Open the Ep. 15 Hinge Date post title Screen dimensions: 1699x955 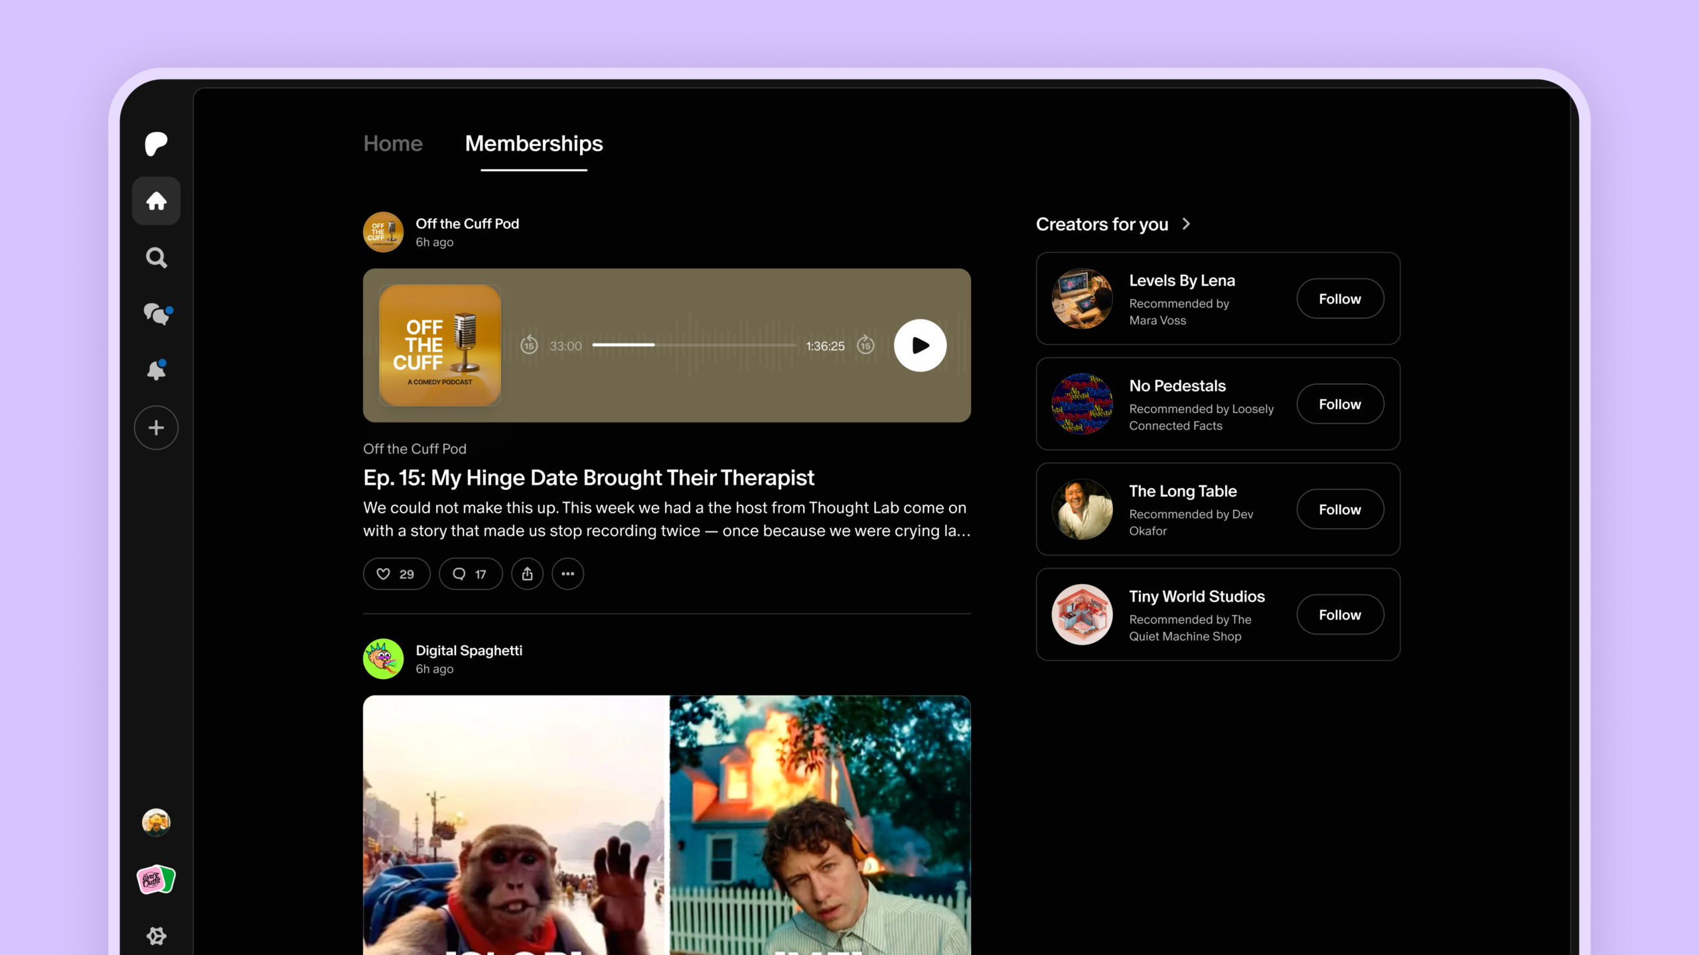(588, 477)
